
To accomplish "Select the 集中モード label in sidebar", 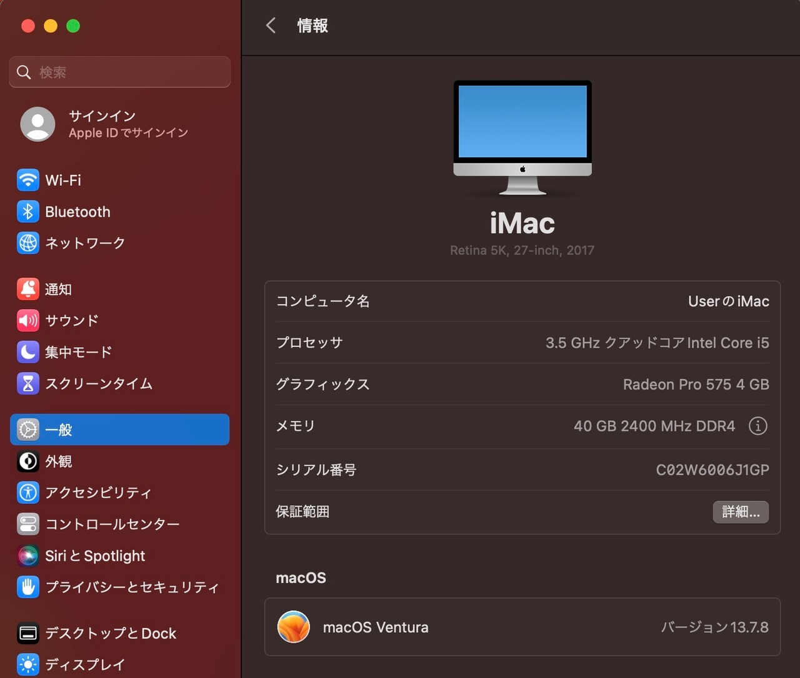I will (x=79, y=352).
